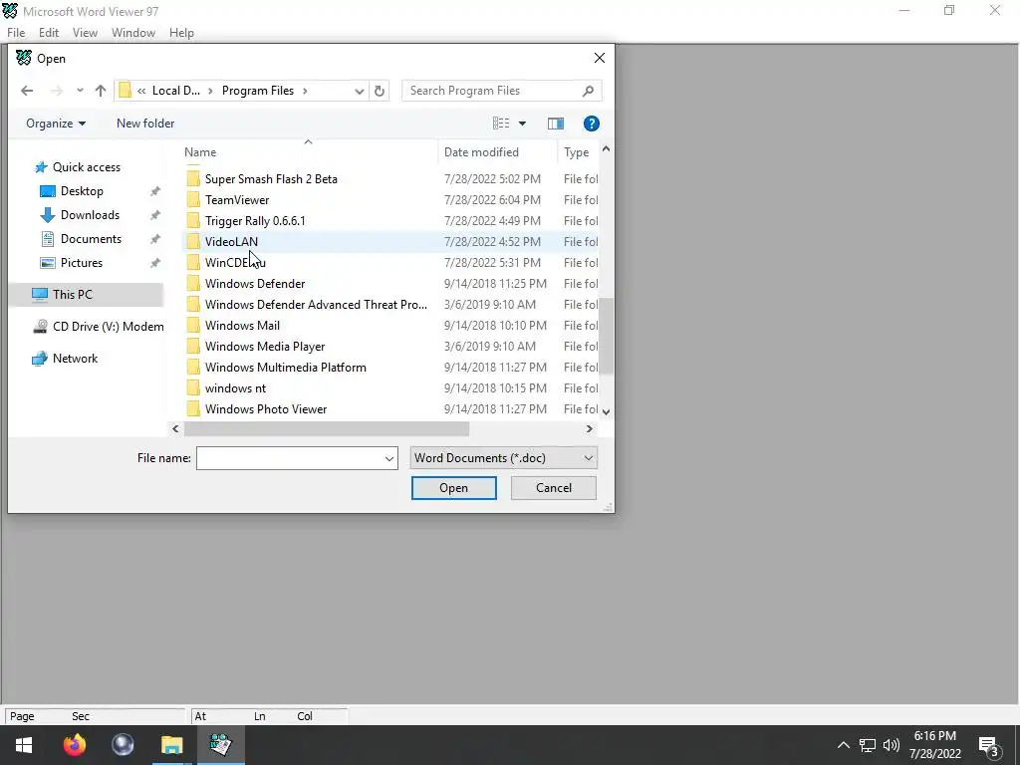Create a New folder
Screen dimensions: 1020x765
tap(145, 123)
